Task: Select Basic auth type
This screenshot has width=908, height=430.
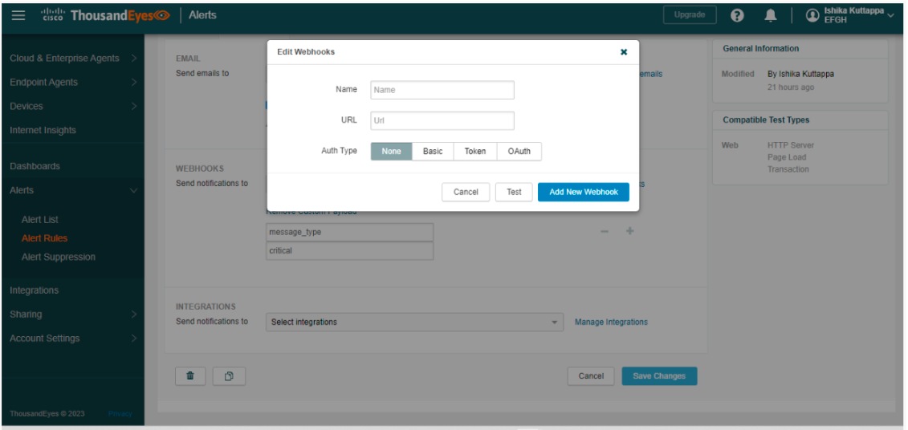Action: pos(433,152)
